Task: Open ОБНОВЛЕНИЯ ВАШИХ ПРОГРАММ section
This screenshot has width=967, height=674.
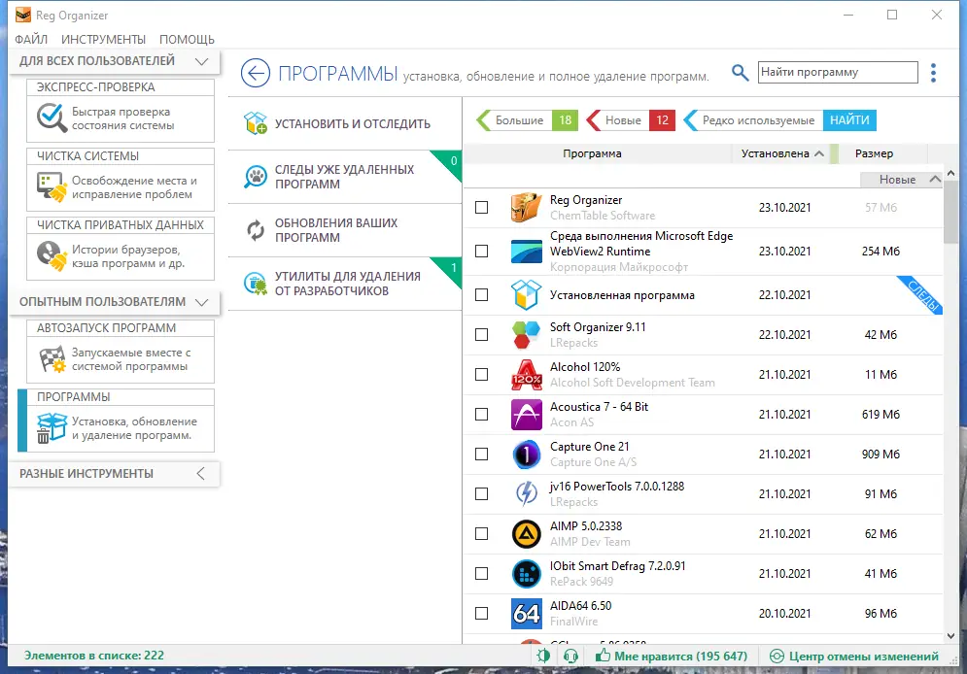Action: pyautogui.click(x=345, y=230)
